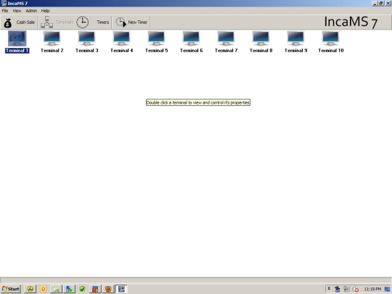Click the muted volume tray icon

356,289
